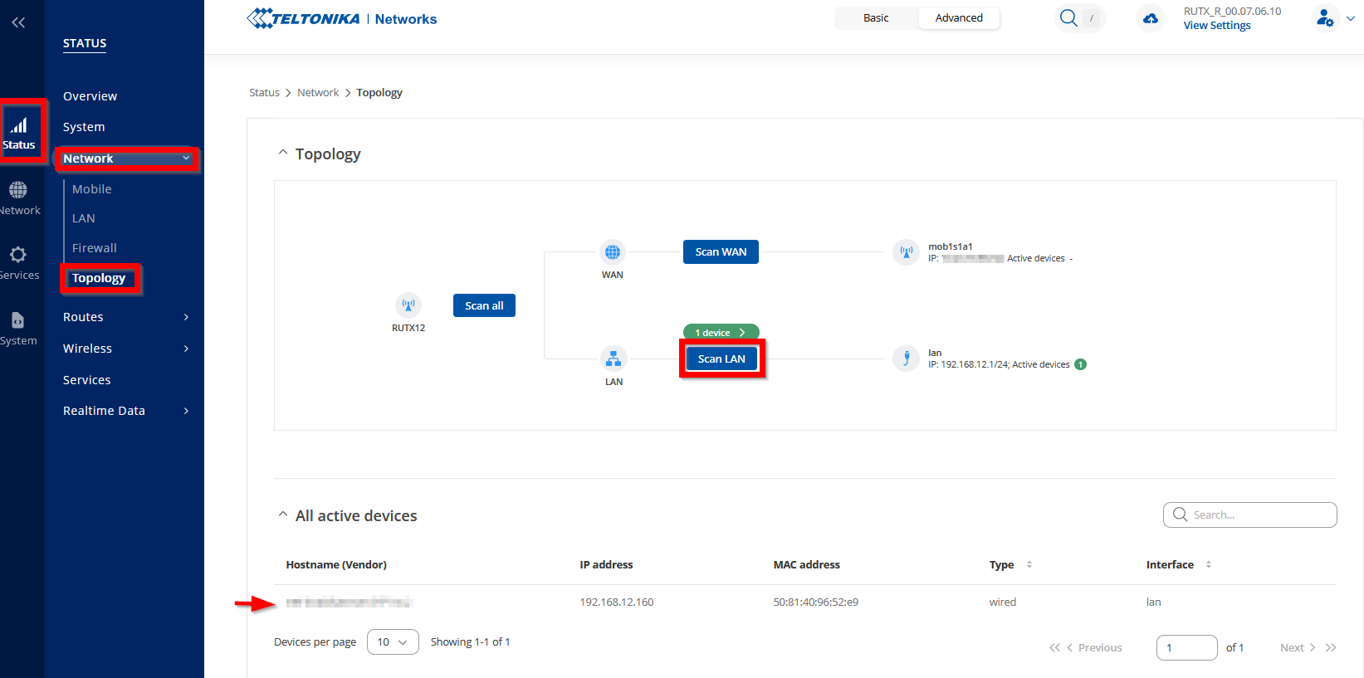Click the Scan WAN button

(x=721, y=252)
